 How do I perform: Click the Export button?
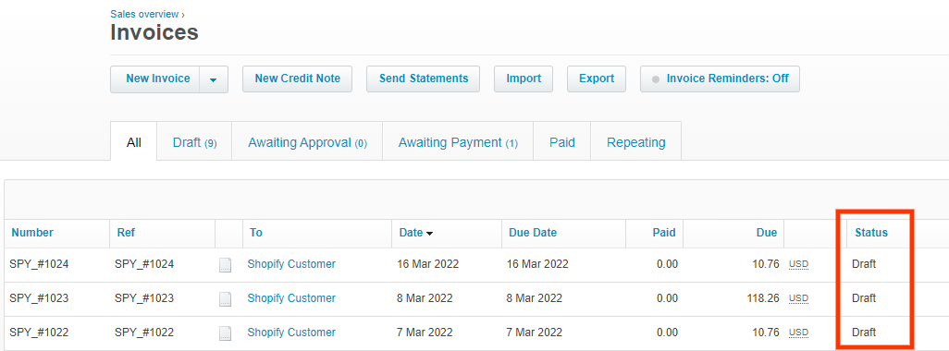tap(597, 79)
